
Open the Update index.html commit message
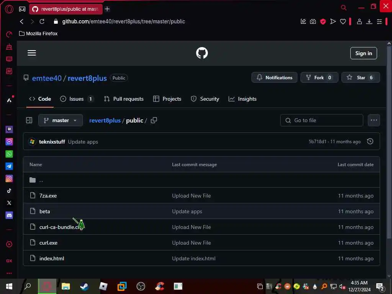(x=193, y=258)
